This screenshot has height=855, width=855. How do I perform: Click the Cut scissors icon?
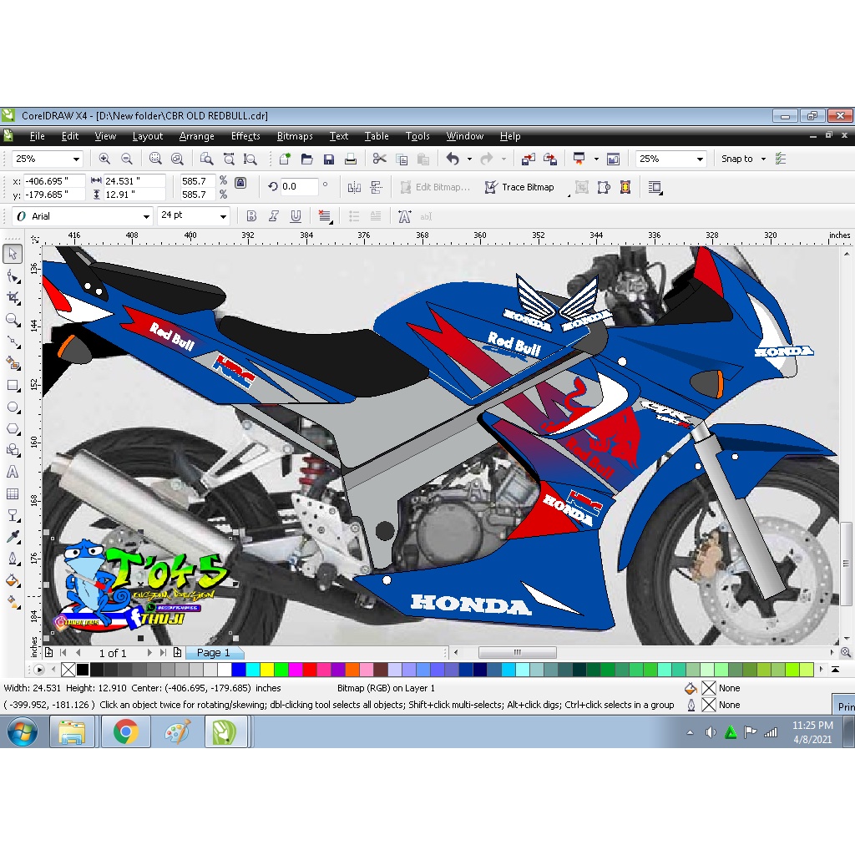(x=380, y=159)
